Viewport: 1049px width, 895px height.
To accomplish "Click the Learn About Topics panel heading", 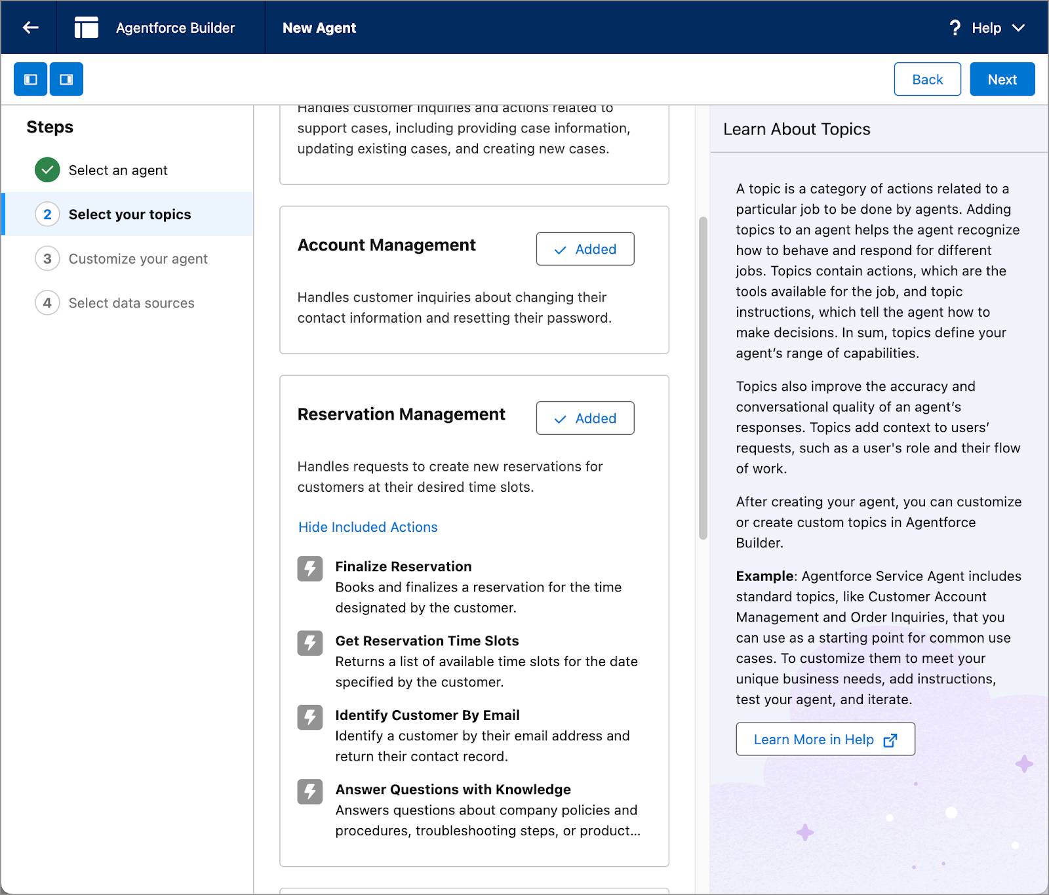I will coord(797,129).
